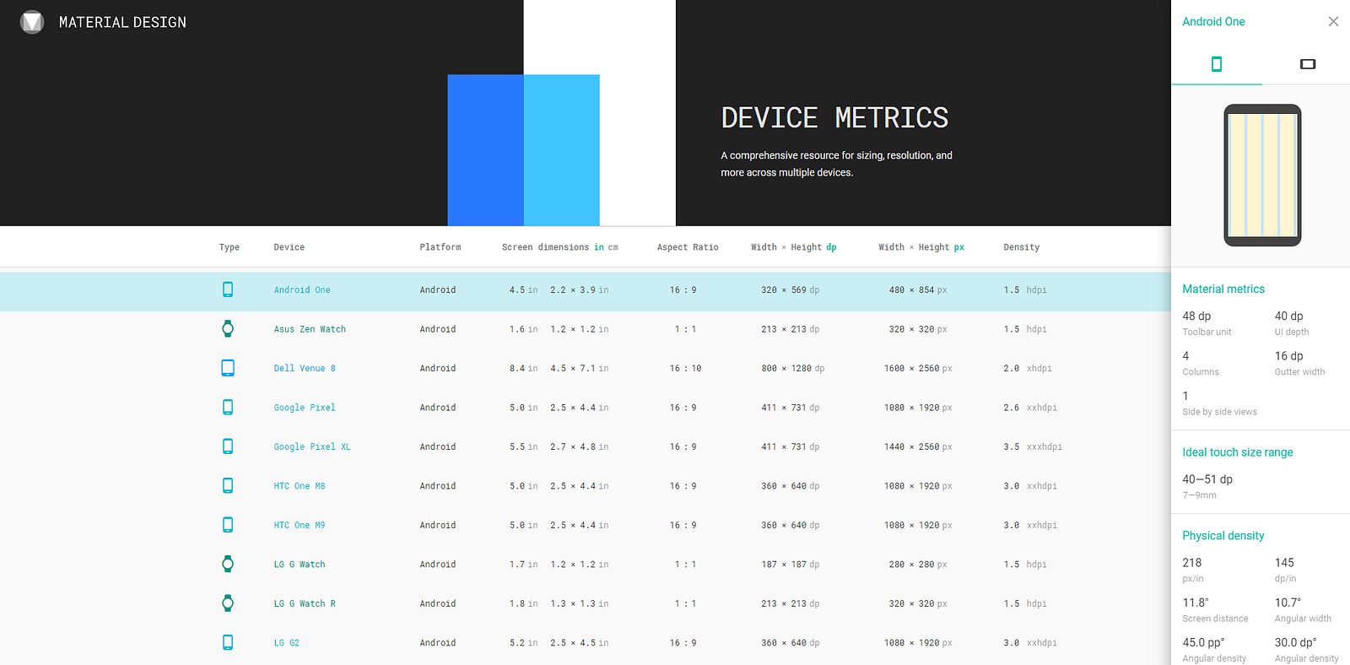Click the Material metrics section heading
The image size is (1350, 665).
1223,289
